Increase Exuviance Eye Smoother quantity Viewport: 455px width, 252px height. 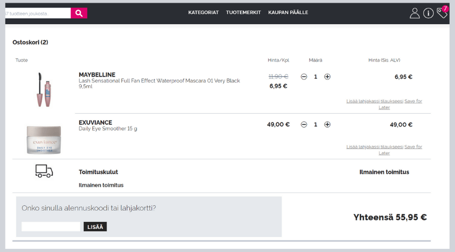(x=327, y=124)
